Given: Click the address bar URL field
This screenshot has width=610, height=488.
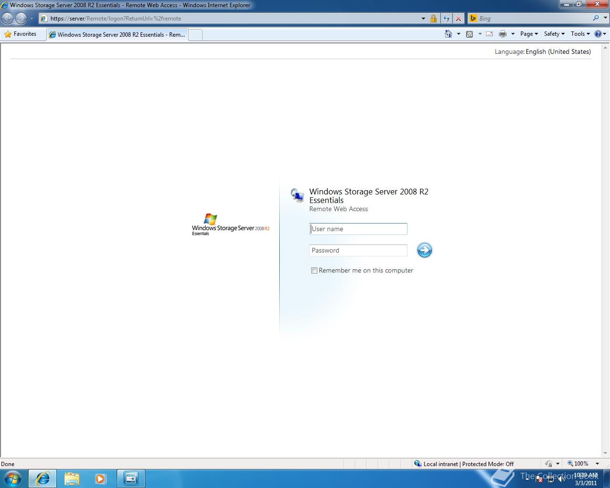Looking at the screenshot, I should 229,18.
